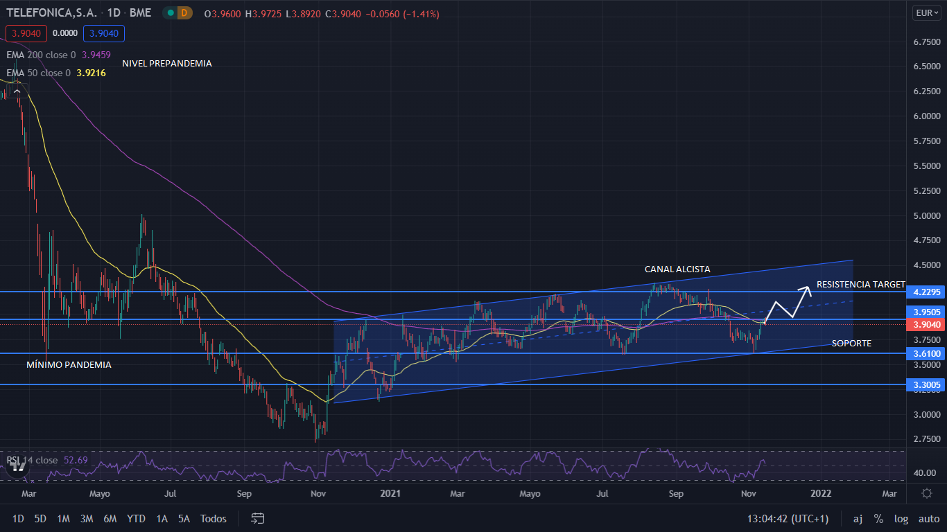This screenshot has height=532, width=947.
Task: Click the 4.2295 price level label
Action: (x=927, y=292)
